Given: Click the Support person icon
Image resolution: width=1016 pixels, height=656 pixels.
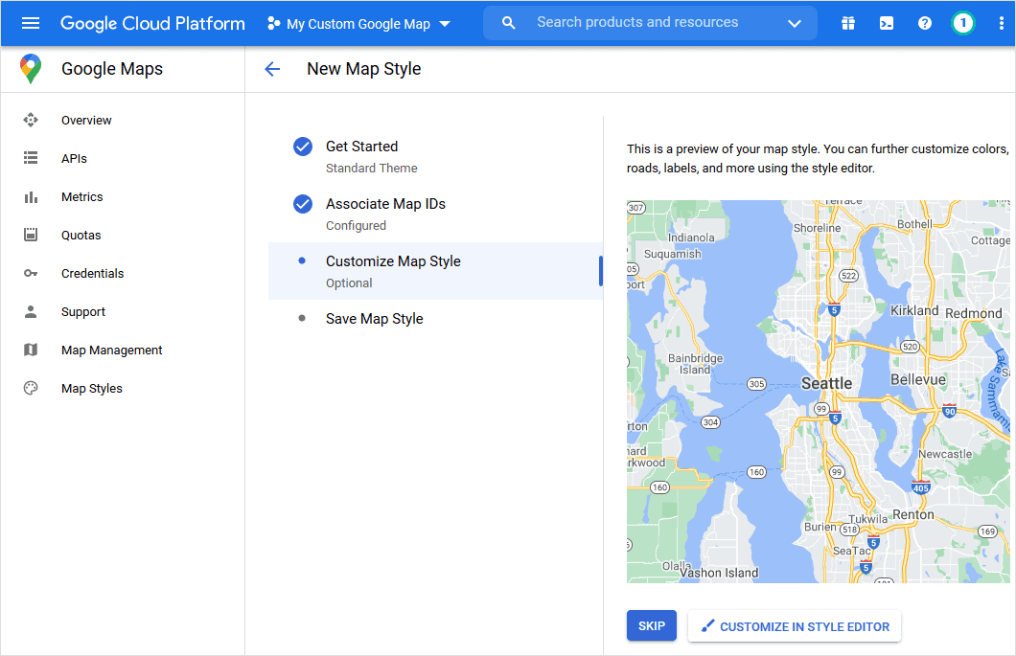Looking at the screenshot, I should (x=31, y=311).
